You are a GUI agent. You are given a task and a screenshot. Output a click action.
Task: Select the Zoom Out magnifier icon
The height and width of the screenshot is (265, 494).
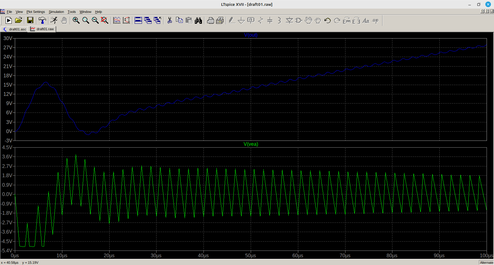tap(95, 20)
